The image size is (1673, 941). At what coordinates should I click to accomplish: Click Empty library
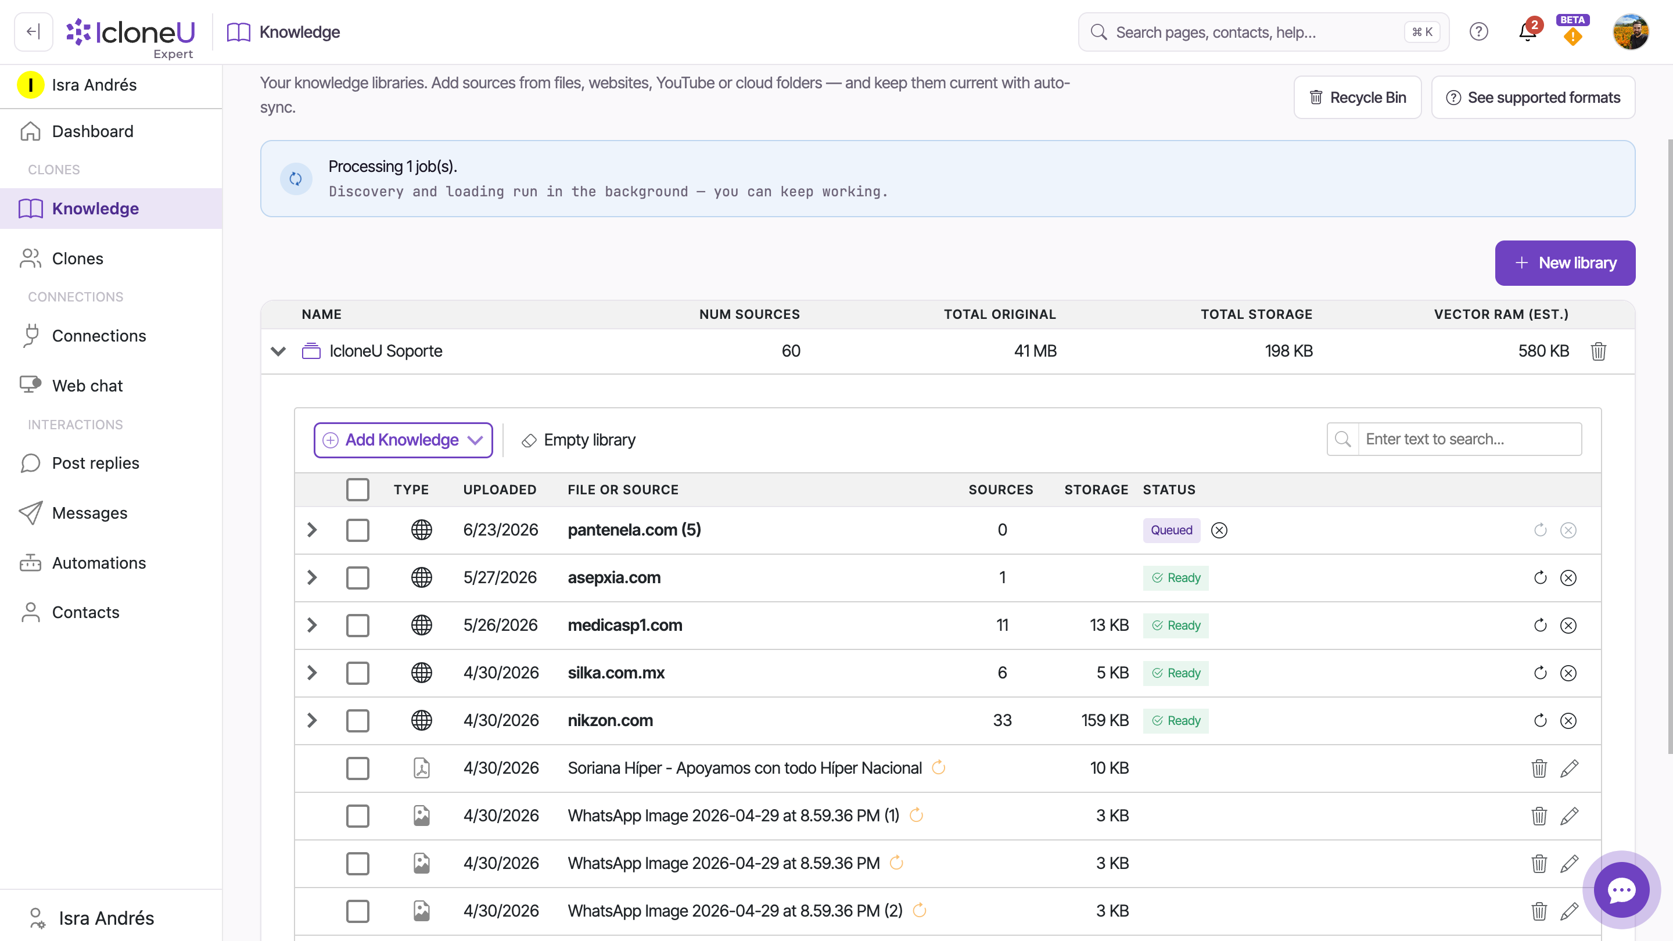click(x=578, y=440)
